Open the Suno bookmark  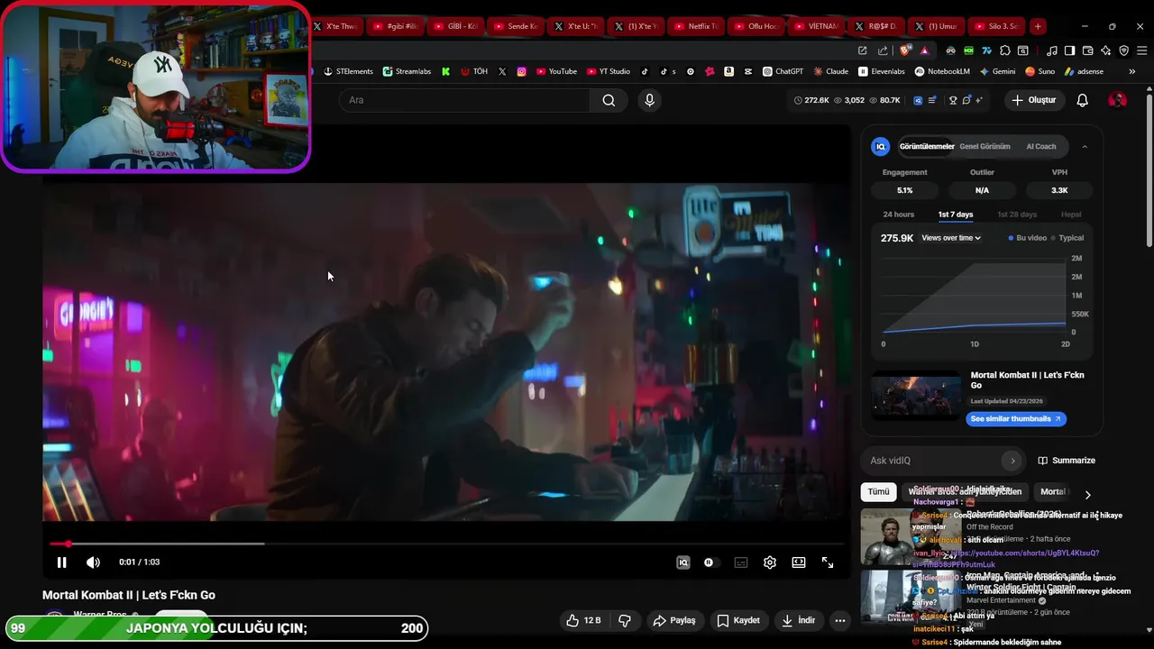[x=1040, y=71]
